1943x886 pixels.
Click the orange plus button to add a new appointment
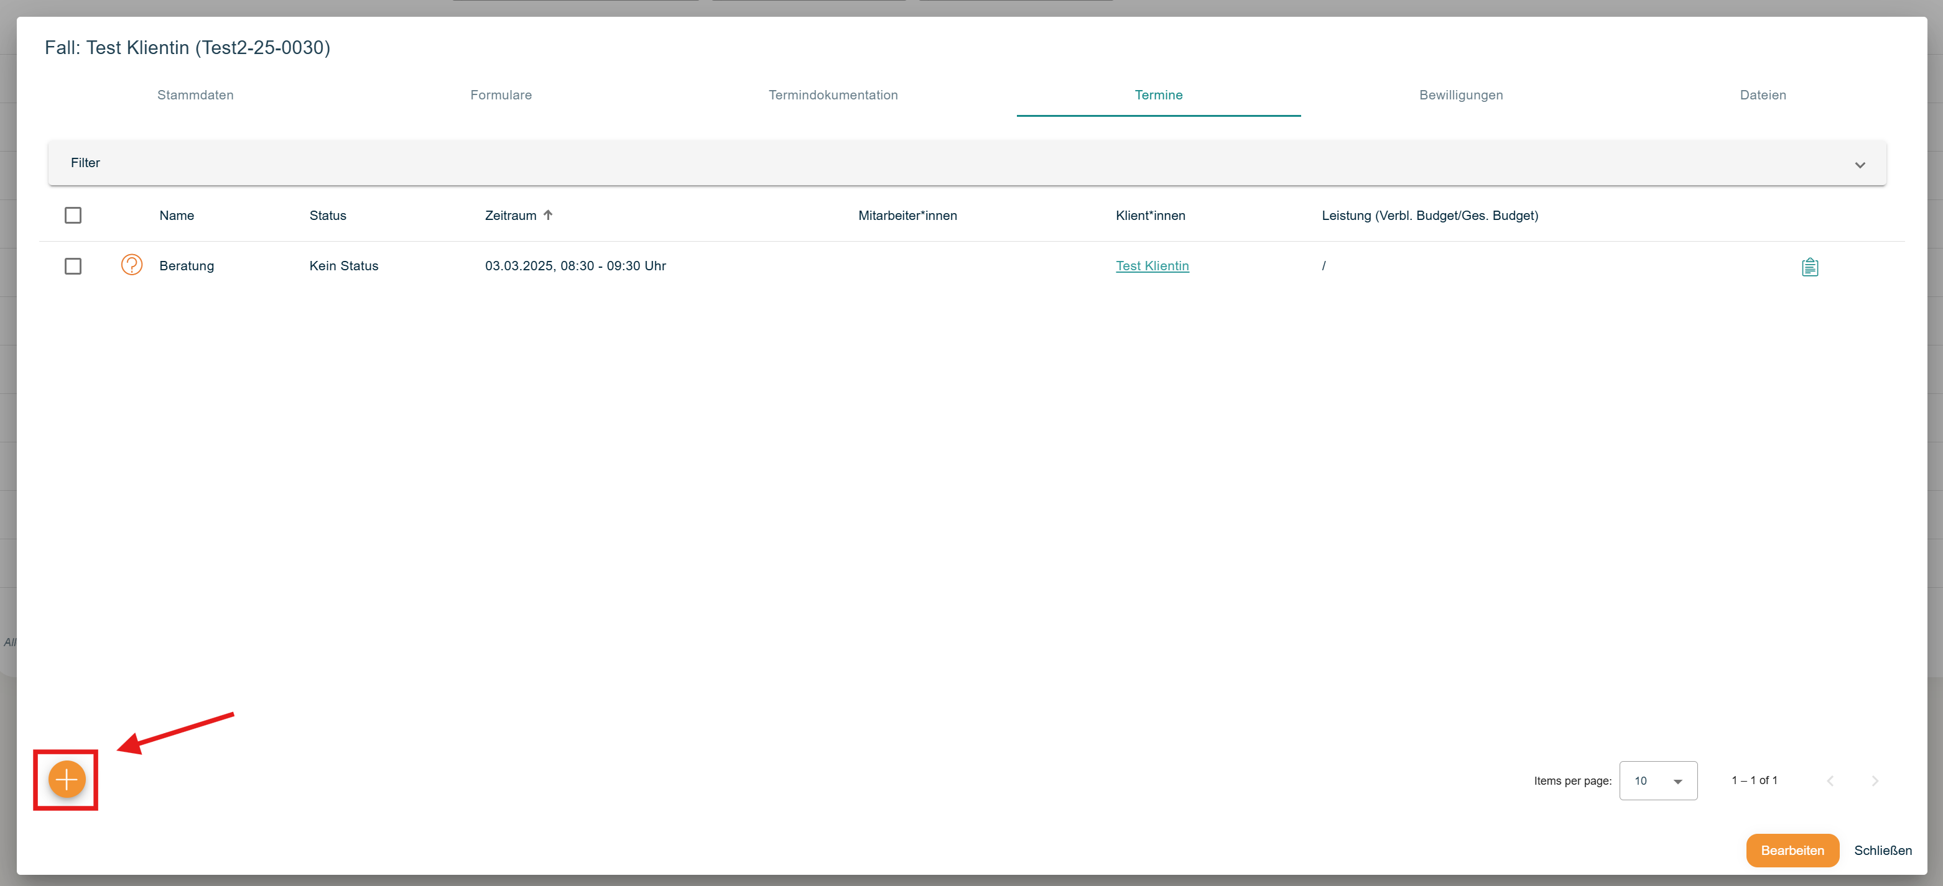pyautogui.click(x=66, y=780)
